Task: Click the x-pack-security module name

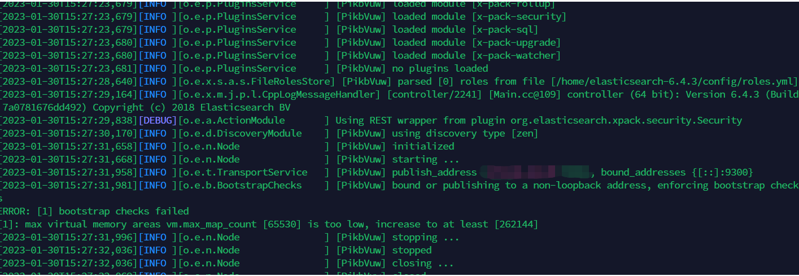Action: point(519,16)
